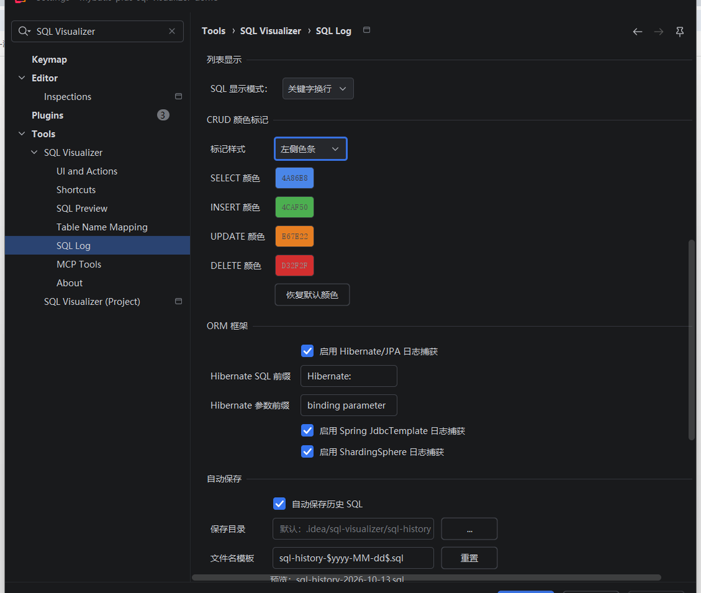Change the DELETE color swatch D32F2F
This screenshot has width=701, height=593.
click(x=295, y=266)
